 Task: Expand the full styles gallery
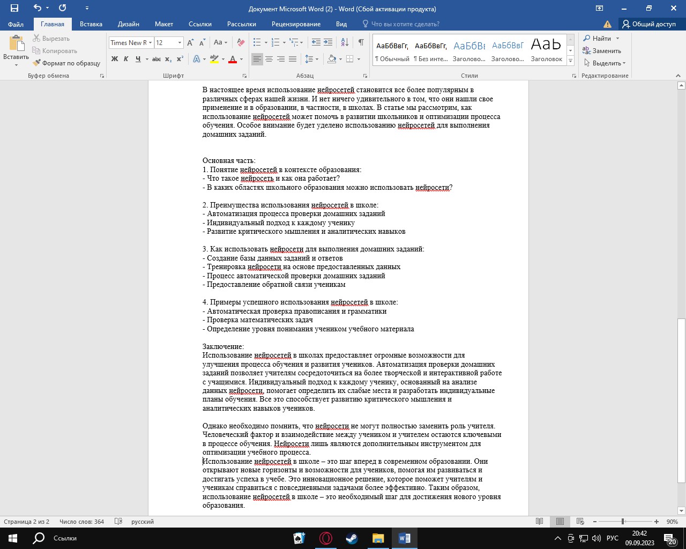(x=570, y=62)
